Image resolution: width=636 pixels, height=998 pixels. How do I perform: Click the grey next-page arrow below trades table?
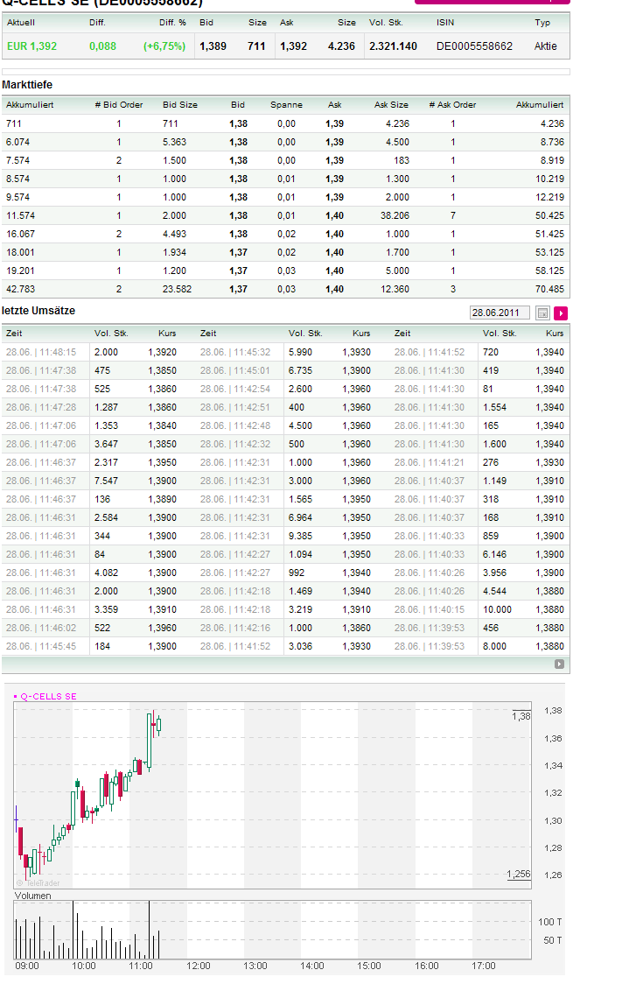pyautogui.click(x=559, y=664)
